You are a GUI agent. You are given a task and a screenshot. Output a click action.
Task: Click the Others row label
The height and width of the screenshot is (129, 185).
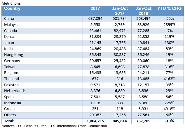coord(10,115)
